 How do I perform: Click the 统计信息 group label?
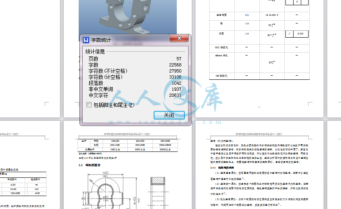[95, 52]
